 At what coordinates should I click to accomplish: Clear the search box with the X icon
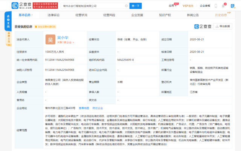click(x=127, y=6)
